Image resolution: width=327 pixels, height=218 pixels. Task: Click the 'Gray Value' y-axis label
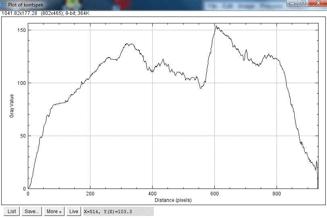pos(12,106)
